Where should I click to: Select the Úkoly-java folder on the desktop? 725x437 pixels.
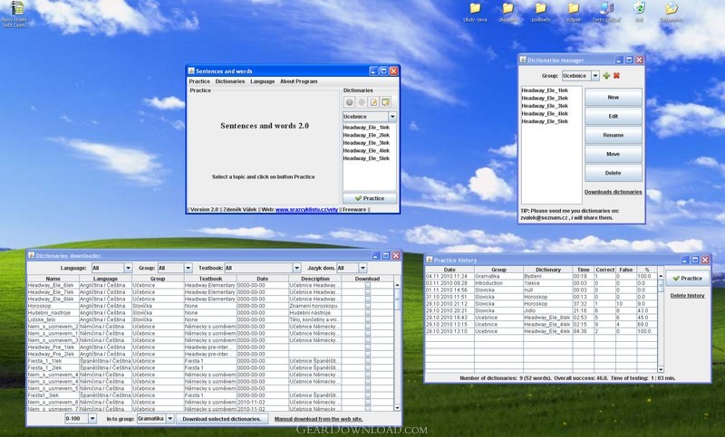click(475, 12)
